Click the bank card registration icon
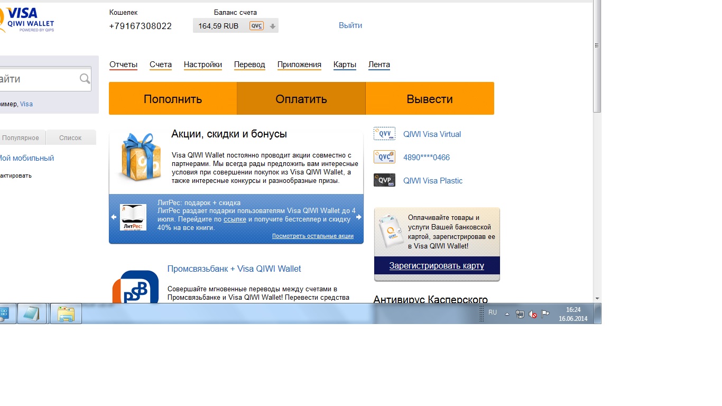Image resolution: width=722 pixels, height=406 pixels. [391, 230]
